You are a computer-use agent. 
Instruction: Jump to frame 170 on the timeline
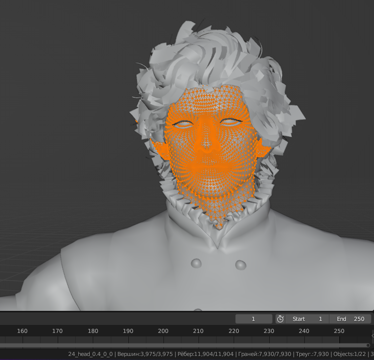tap(58, 331)
